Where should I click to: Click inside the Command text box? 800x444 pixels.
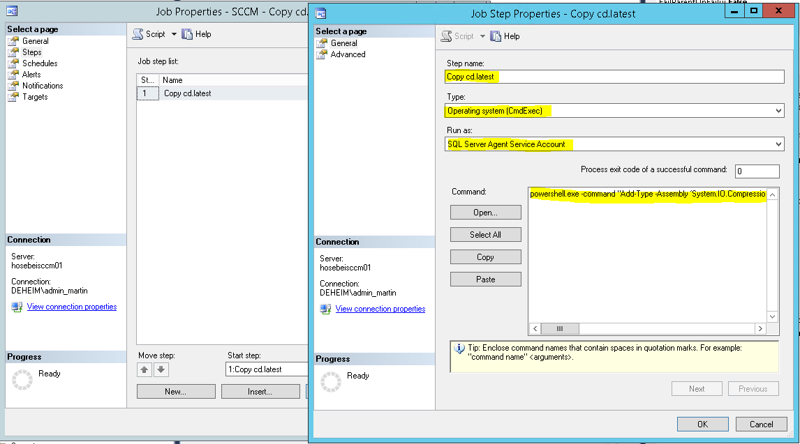(647, 256)
